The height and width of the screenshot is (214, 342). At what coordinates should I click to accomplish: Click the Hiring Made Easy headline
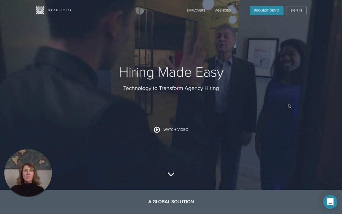pos(171,72)
